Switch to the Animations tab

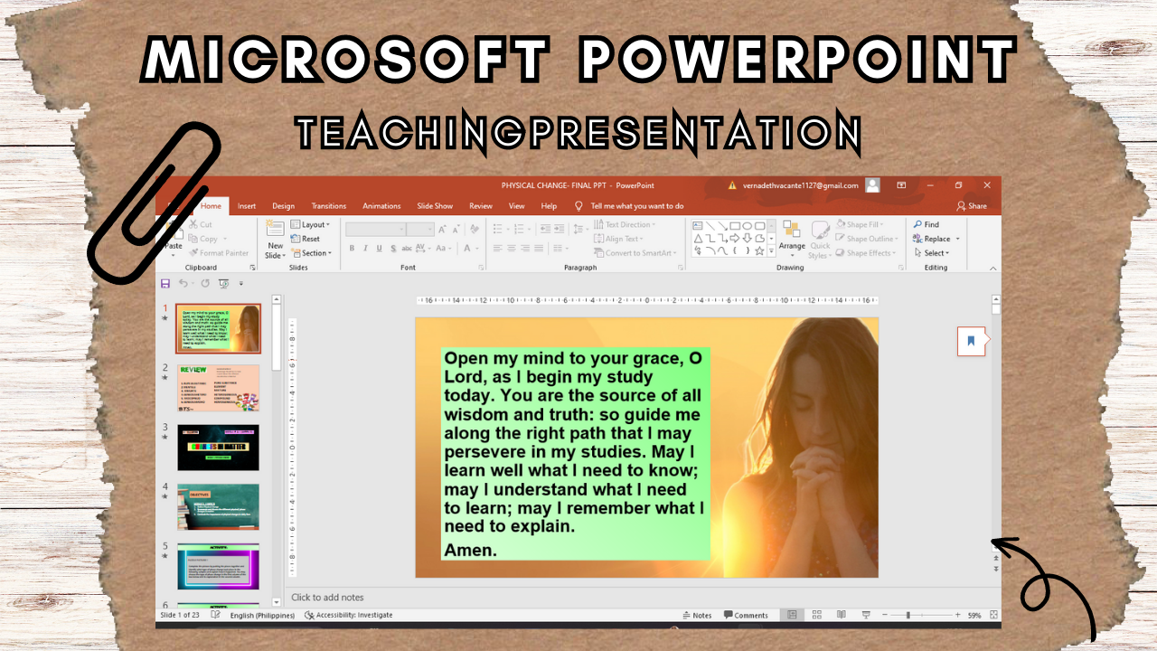pos(381,206)
